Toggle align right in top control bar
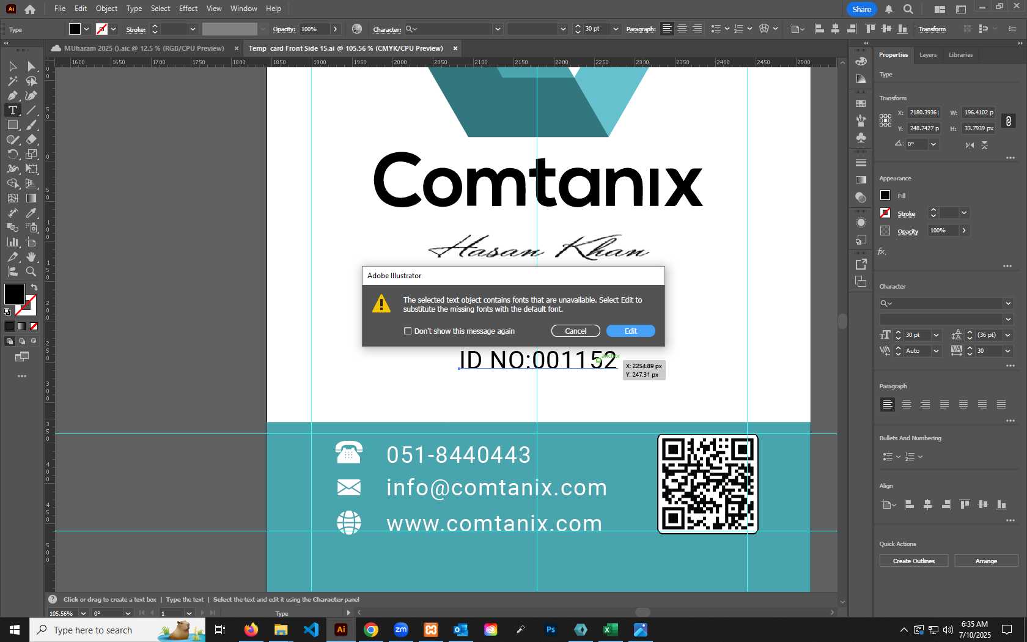This screenshot has height=642, width=1027. coord(697,29)
